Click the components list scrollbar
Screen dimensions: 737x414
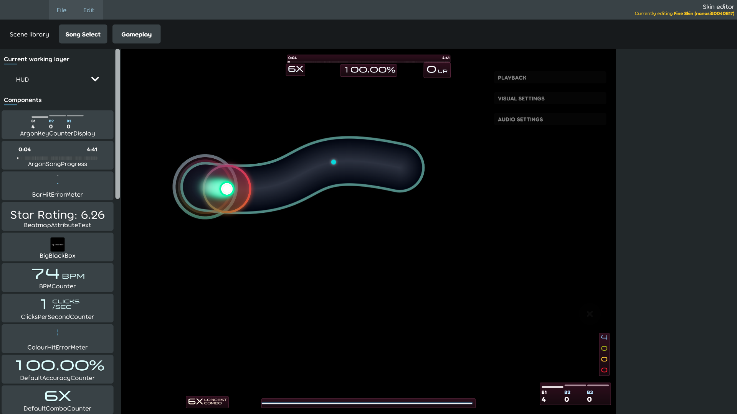click(x=117, y=123)
